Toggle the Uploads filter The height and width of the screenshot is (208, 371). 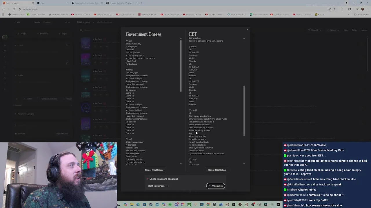(364, 30)
